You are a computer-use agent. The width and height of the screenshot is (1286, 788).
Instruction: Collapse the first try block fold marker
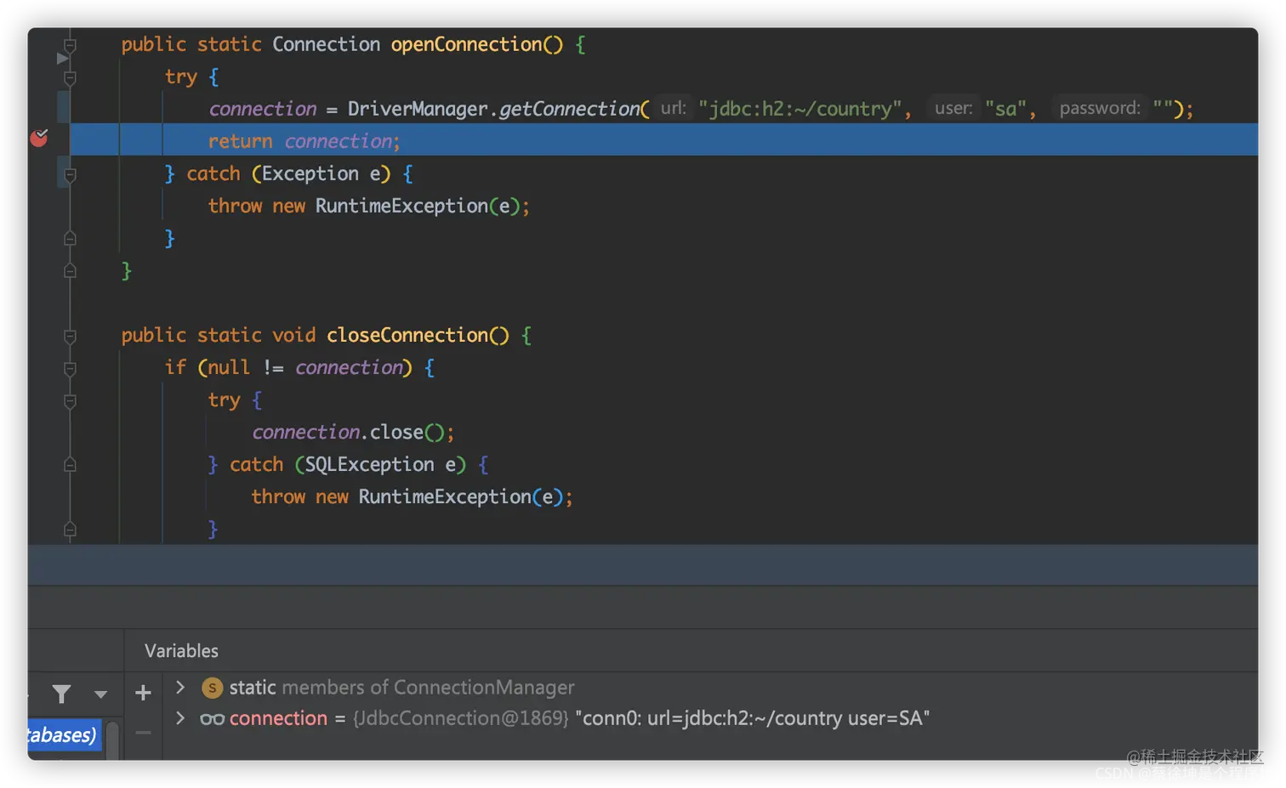tap(71, 77)
